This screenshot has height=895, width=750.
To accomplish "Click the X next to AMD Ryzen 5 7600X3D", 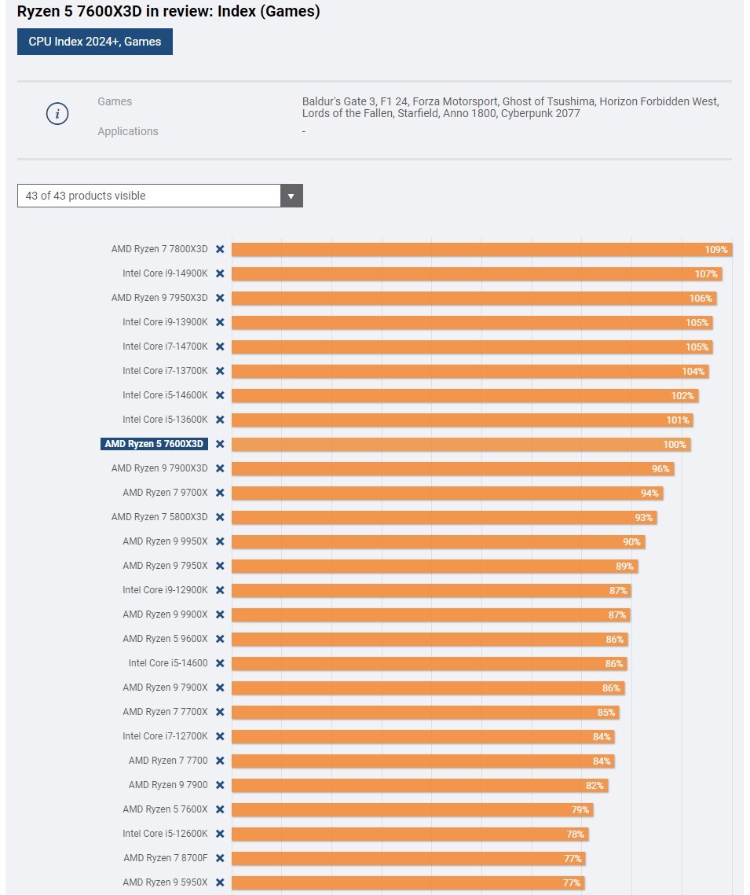I will (220, 444).
